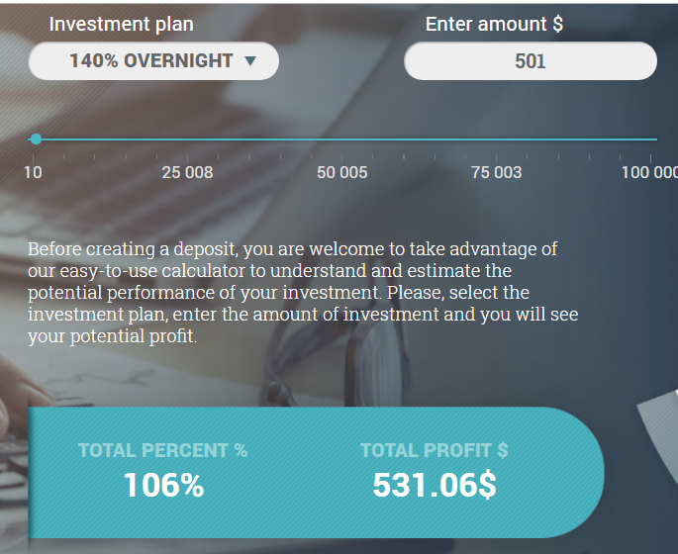Click the TOTAL PROFIT $ label

click(x=434, y=451)
